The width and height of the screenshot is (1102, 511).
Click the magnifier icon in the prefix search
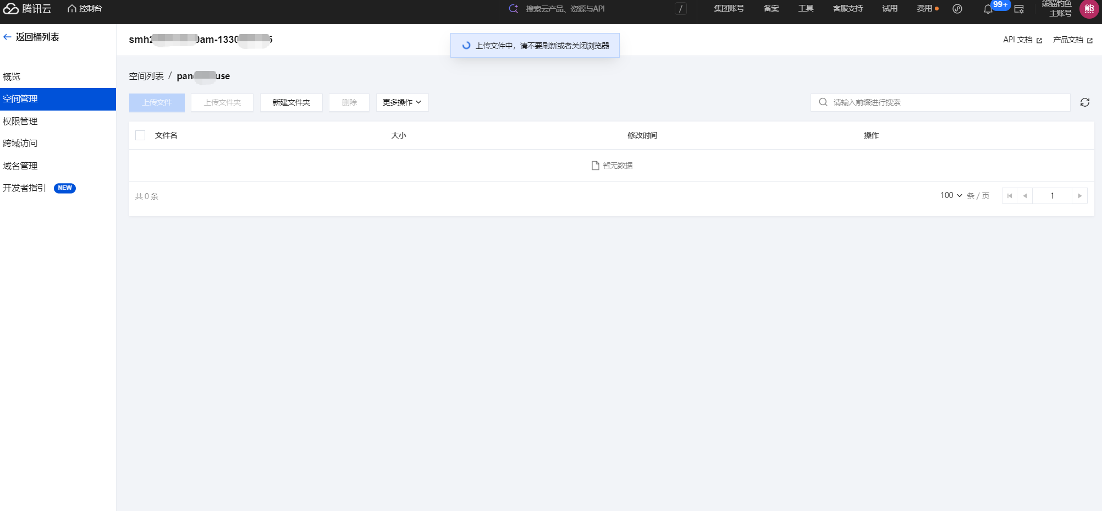click(x=823, y=102)
